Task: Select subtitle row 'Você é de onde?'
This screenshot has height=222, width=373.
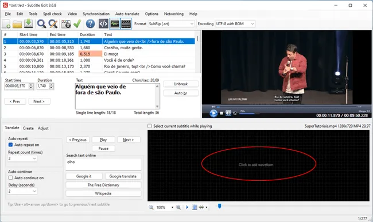Action: (99, 60)
